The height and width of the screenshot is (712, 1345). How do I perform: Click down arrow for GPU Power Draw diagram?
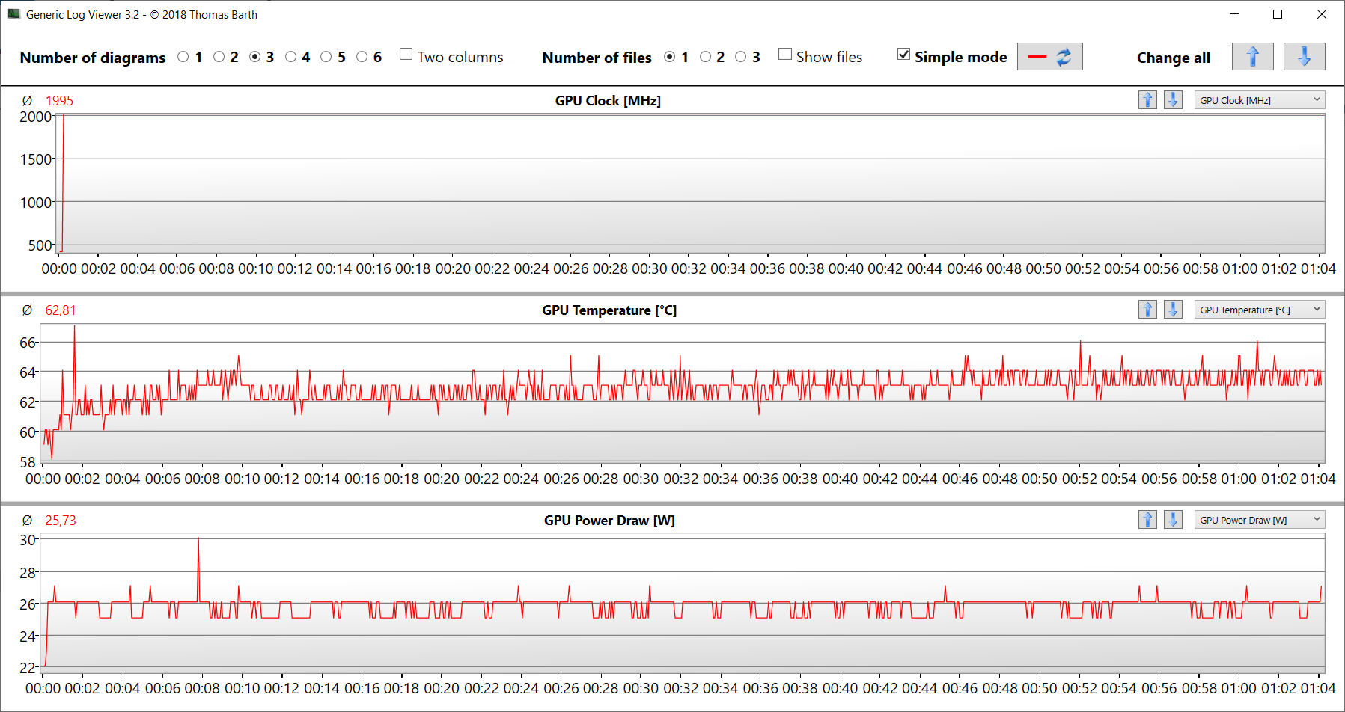[x=1173, y=520]
